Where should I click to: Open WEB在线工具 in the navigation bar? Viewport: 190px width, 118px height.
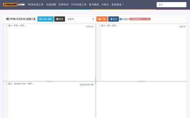[36, 4]
